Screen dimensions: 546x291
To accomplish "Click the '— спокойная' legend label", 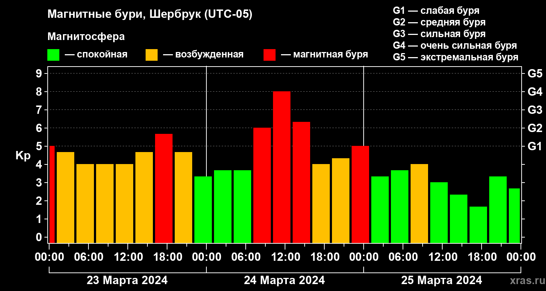I will (x=96, y=55).
